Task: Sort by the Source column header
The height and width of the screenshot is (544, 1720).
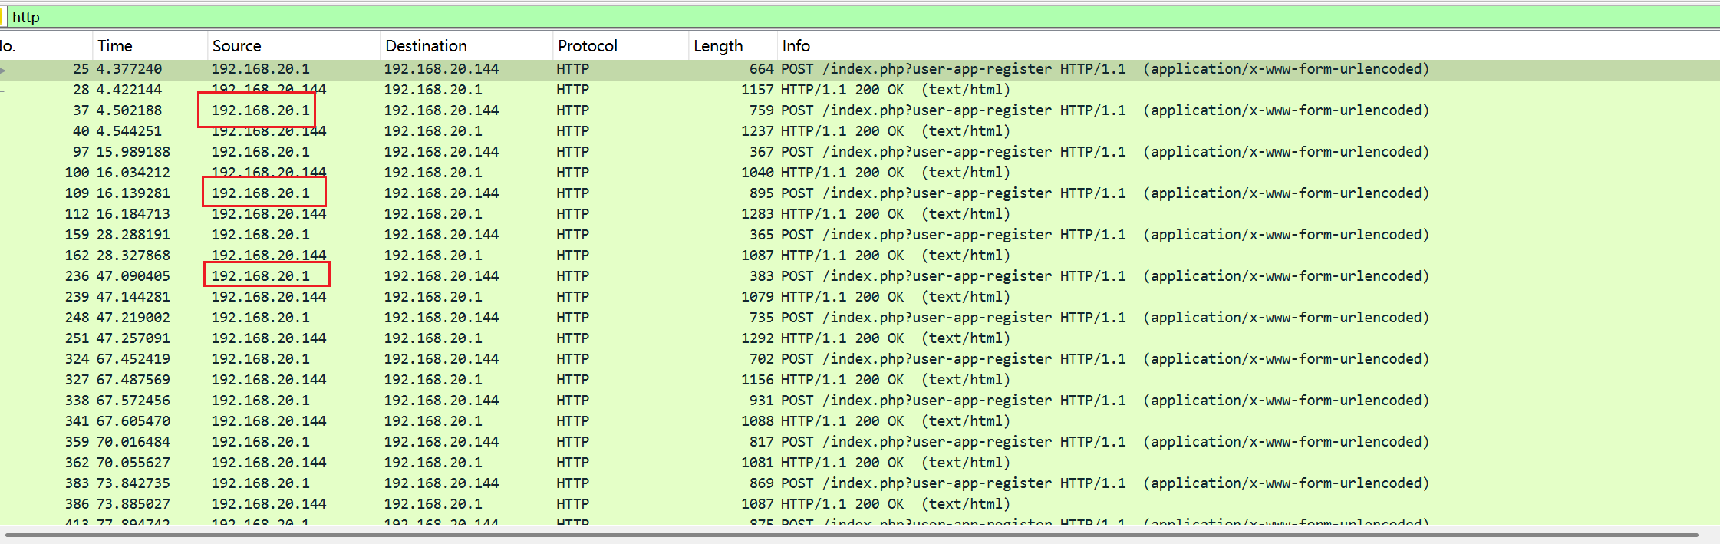Action: [236, 46]
